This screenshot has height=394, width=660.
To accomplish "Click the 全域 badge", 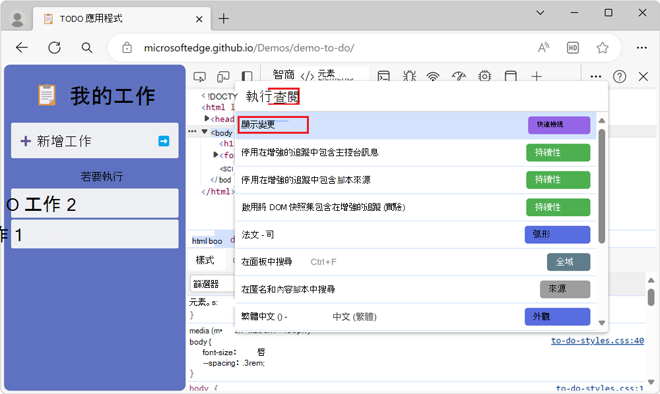I will [x=568, y=262].
